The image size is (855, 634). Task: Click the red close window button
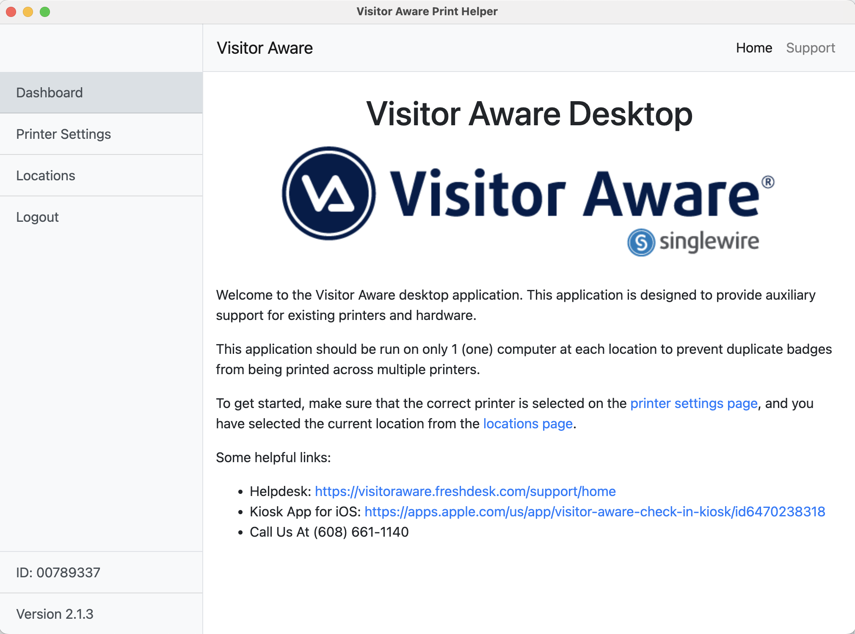[11, 12]
